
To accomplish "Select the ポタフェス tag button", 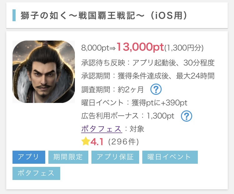I will pyautogui.click(x=36, y=173).
